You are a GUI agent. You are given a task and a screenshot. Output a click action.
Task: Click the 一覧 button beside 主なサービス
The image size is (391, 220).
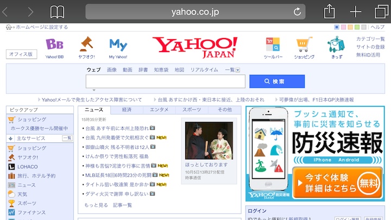tap(67, 138)
